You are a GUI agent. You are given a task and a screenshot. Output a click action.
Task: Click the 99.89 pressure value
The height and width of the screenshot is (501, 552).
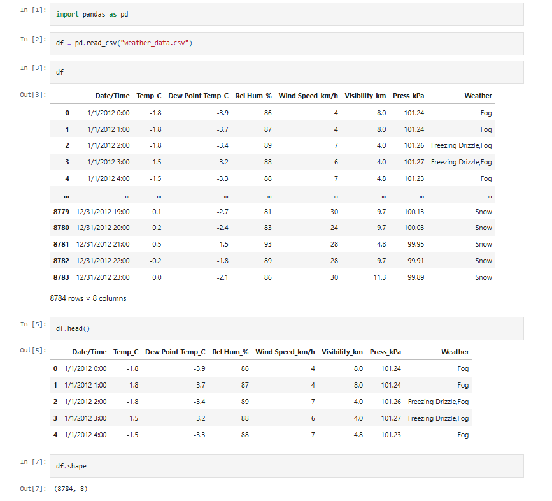[416, 278]
